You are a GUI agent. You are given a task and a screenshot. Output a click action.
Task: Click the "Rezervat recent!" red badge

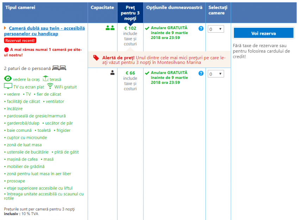[20, 40]
